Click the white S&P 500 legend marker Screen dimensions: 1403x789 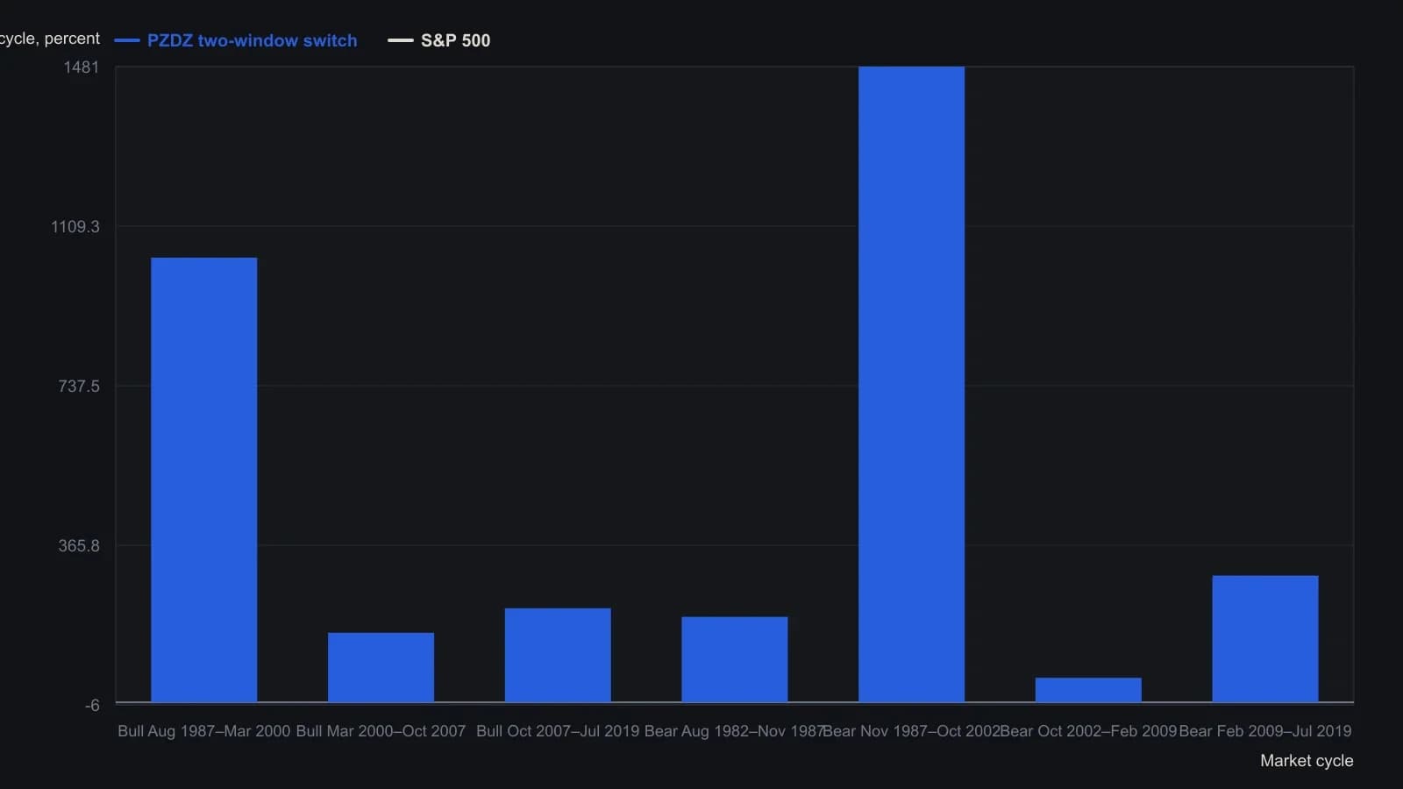coord(401,40)
